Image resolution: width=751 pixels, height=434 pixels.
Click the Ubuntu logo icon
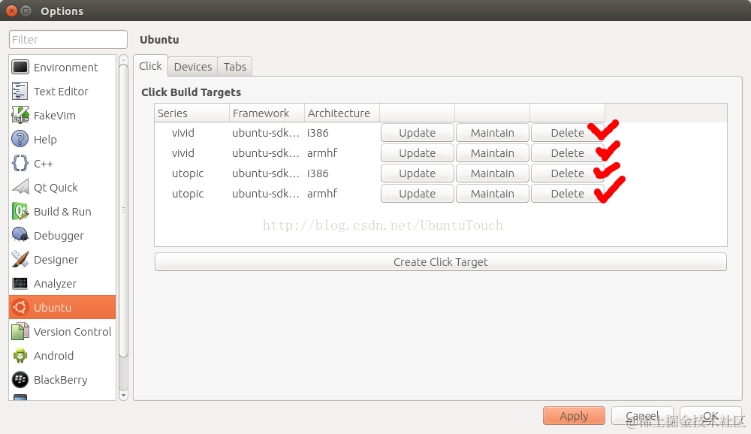click(x=20, y=307)
